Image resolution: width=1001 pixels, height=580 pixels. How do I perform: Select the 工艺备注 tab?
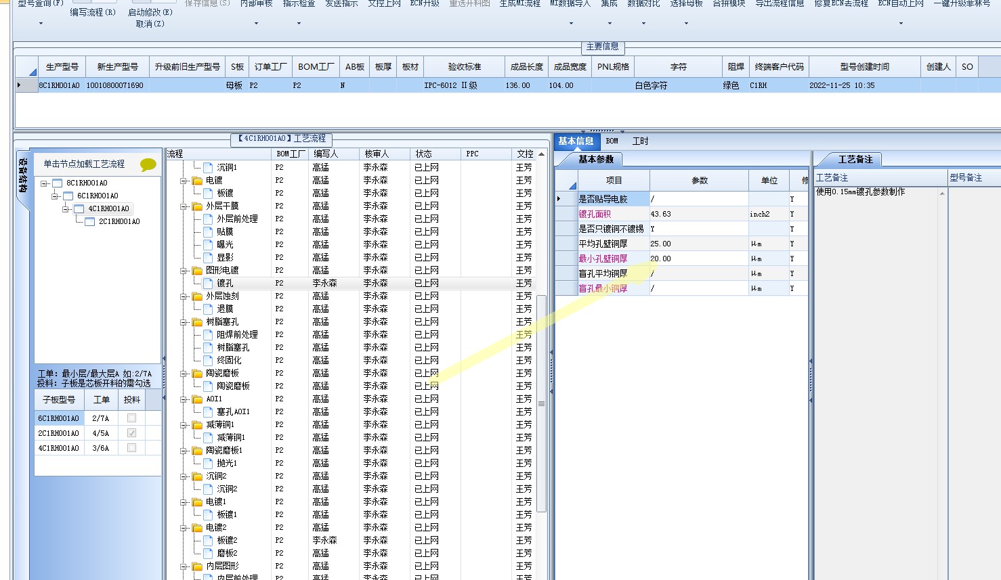tap(855, 160)
